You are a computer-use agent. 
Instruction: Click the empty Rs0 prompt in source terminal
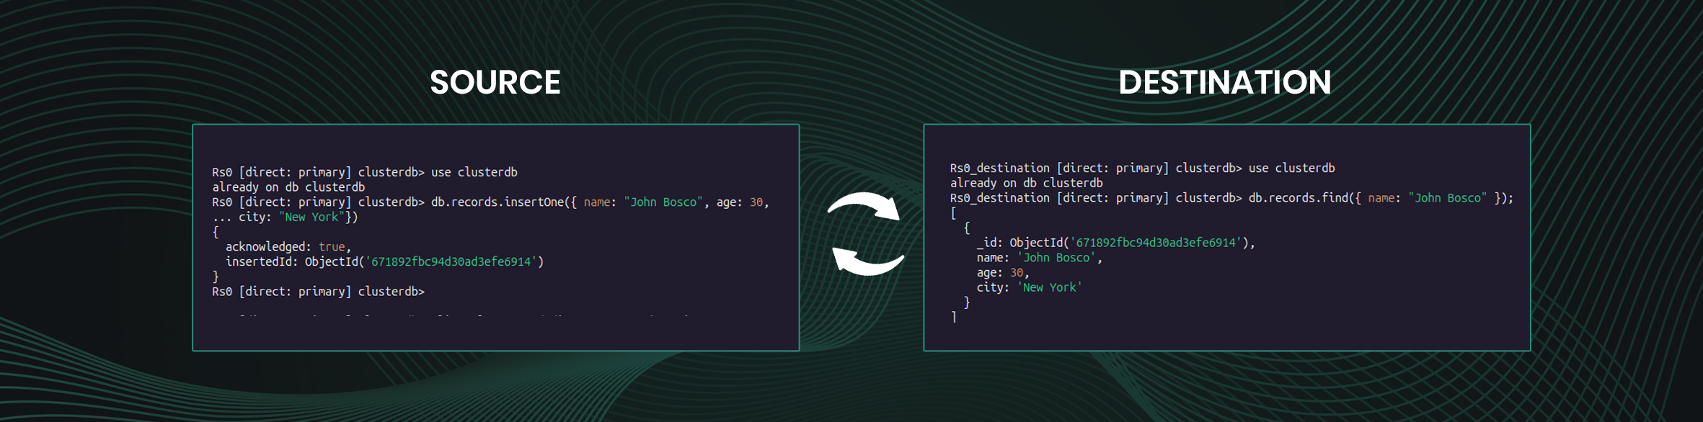click(318, 292)
